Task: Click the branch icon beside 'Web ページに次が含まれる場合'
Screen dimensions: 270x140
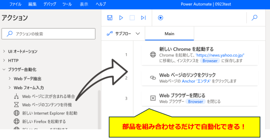Action: click(x=16, y=96)
